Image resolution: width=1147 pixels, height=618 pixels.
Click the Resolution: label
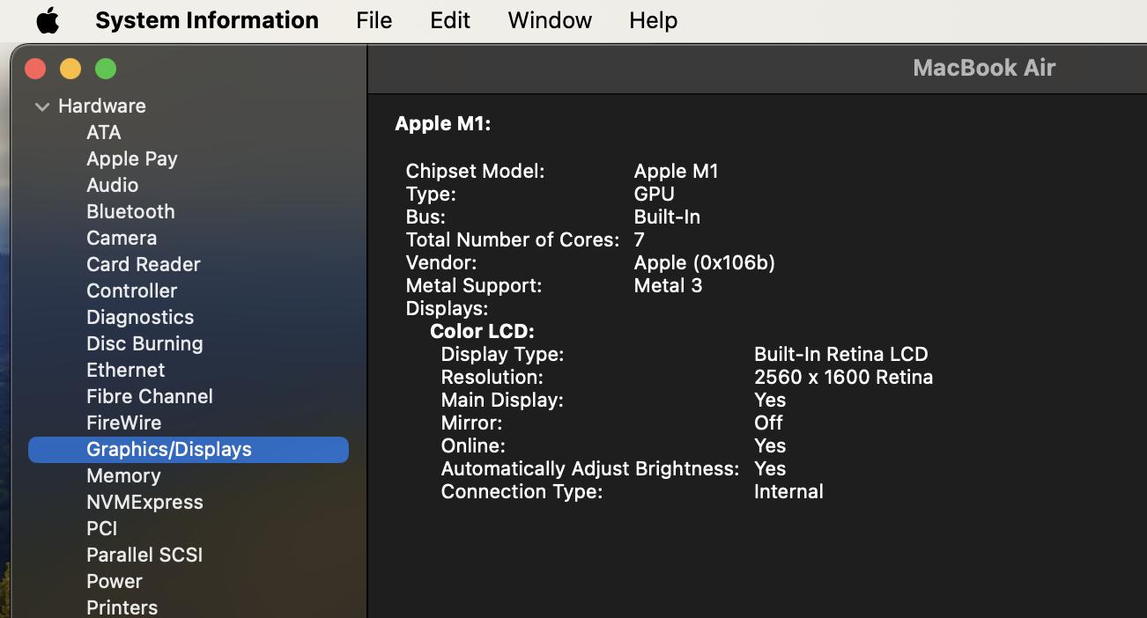492,377
